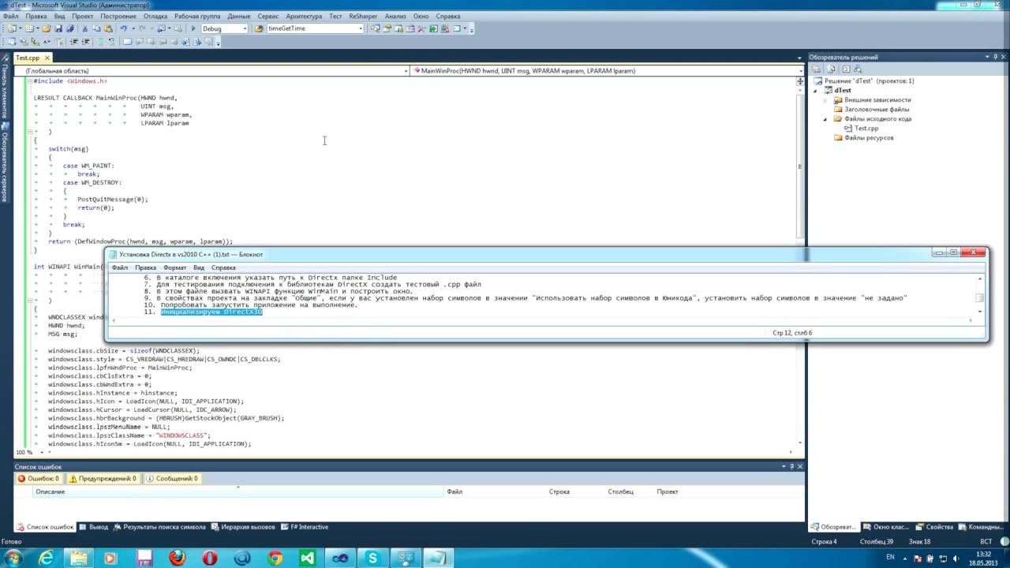Image resolution: width=1010 pixels, height=568 pixels.
Task: Open Opera from the taskbar
Action: 210,558
